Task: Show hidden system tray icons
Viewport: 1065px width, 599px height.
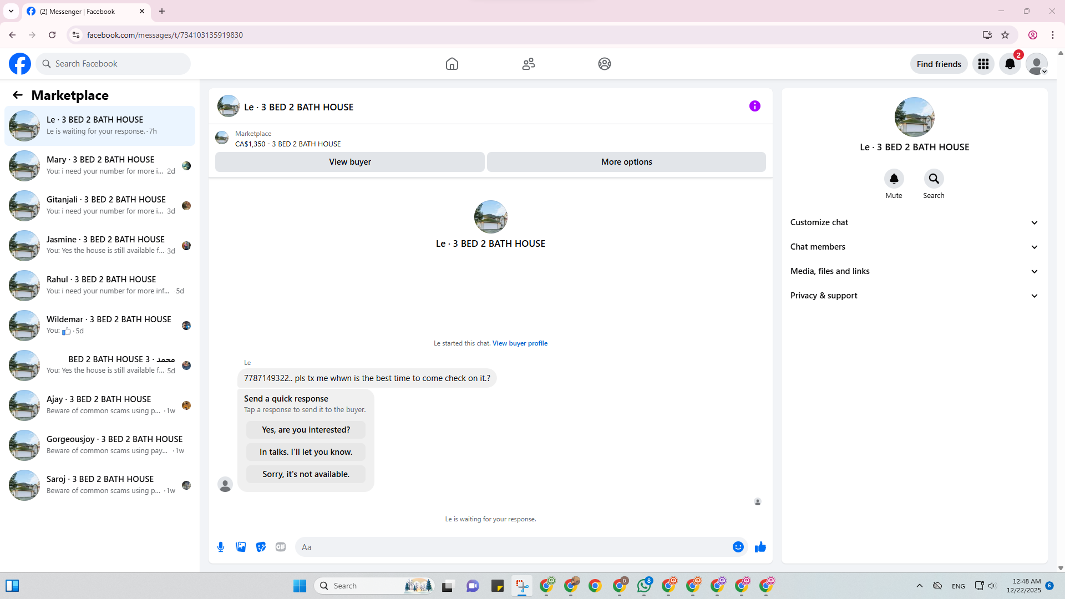Action: tap(920, 586)
